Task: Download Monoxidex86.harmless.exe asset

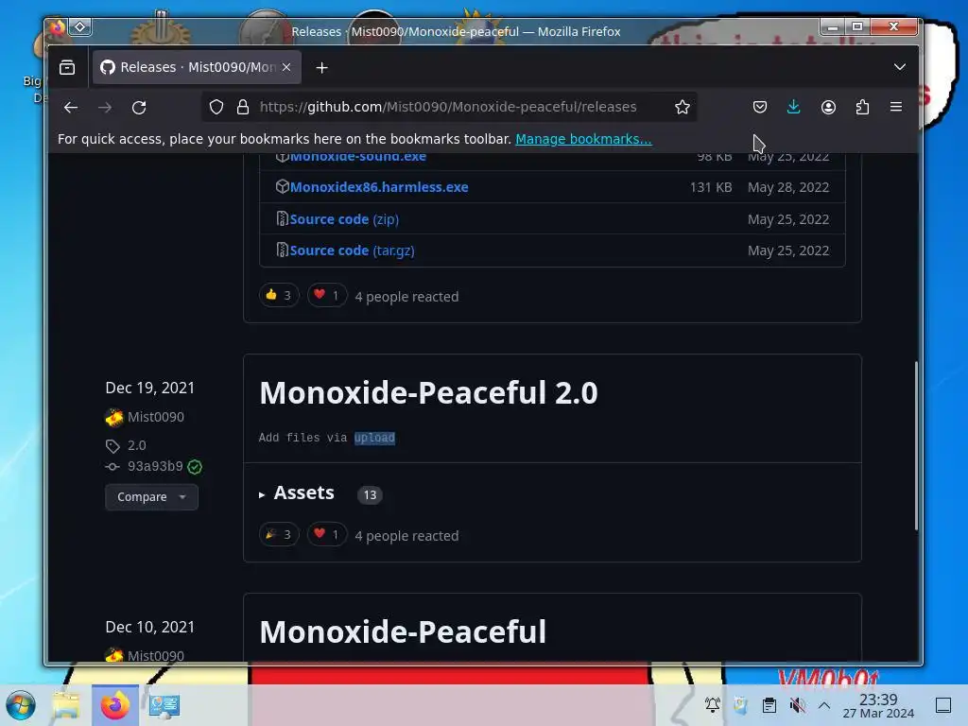Action: pos(379,187)
